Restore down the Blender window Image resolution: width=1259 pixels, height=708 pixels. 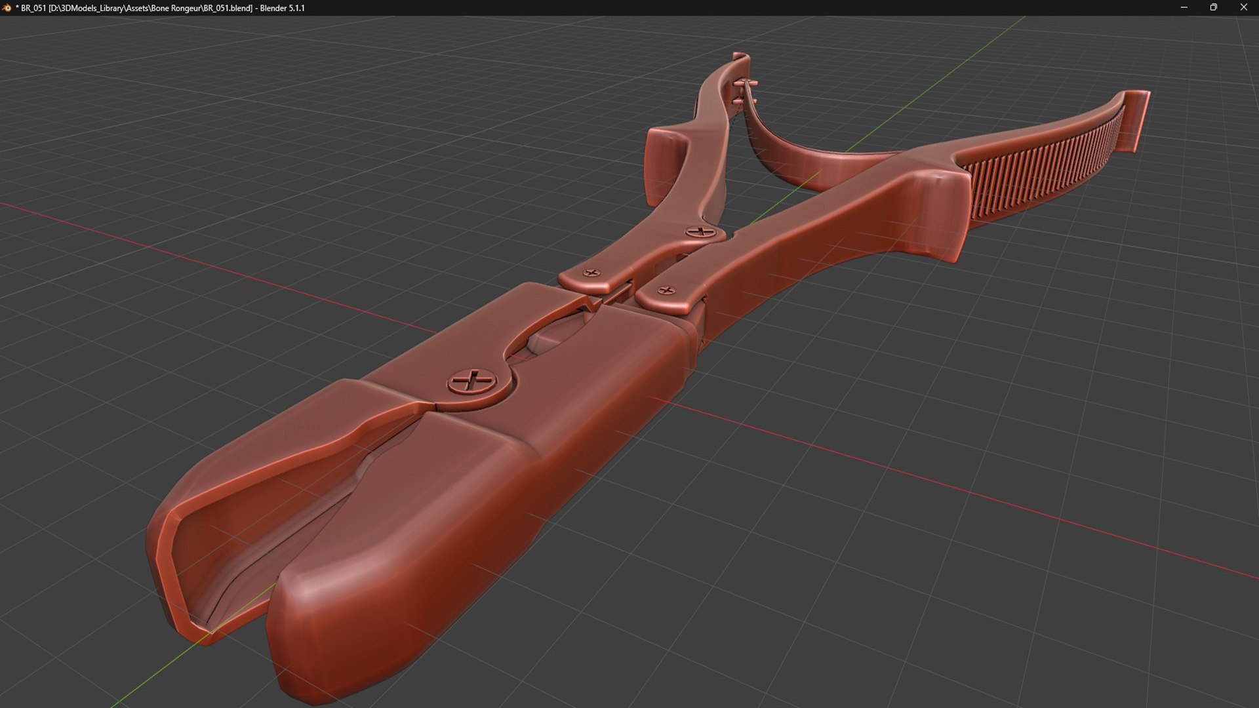point(1213,8)
